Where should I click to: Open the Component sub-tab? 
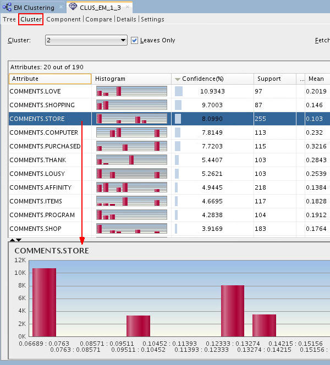63,19
